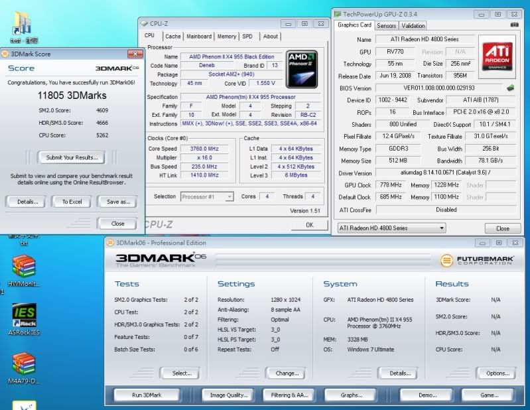Open the partially visible icon at the desktop's bottom
This screenshot has height=410, width=530.
click(24, 405)
